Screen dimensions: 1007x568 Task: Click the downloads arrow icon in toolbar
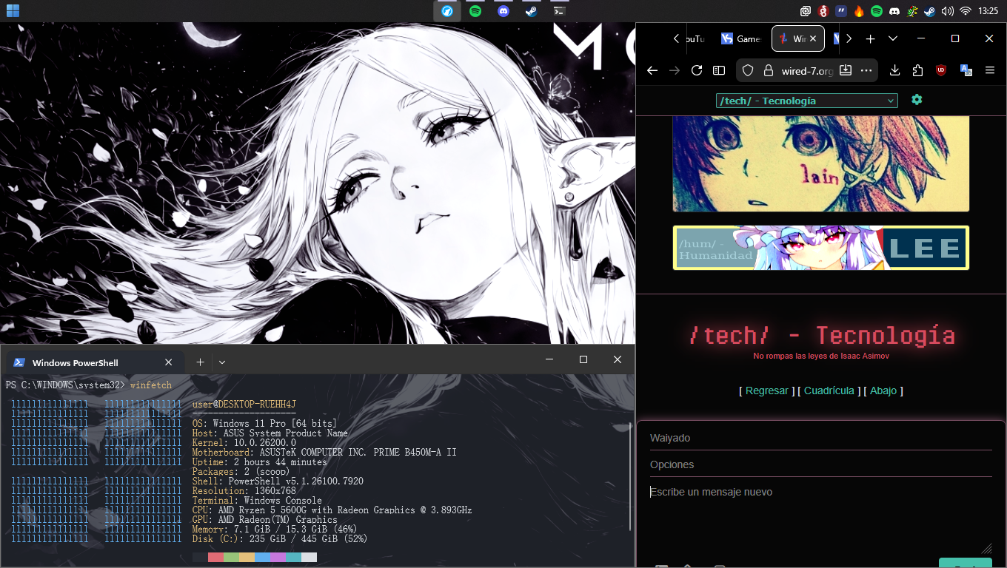[894, 70]
